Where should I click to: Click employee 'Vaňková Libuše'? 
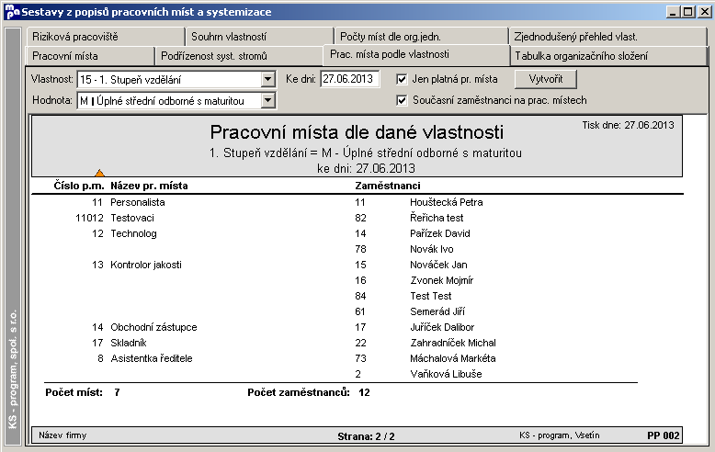(446, 374)
